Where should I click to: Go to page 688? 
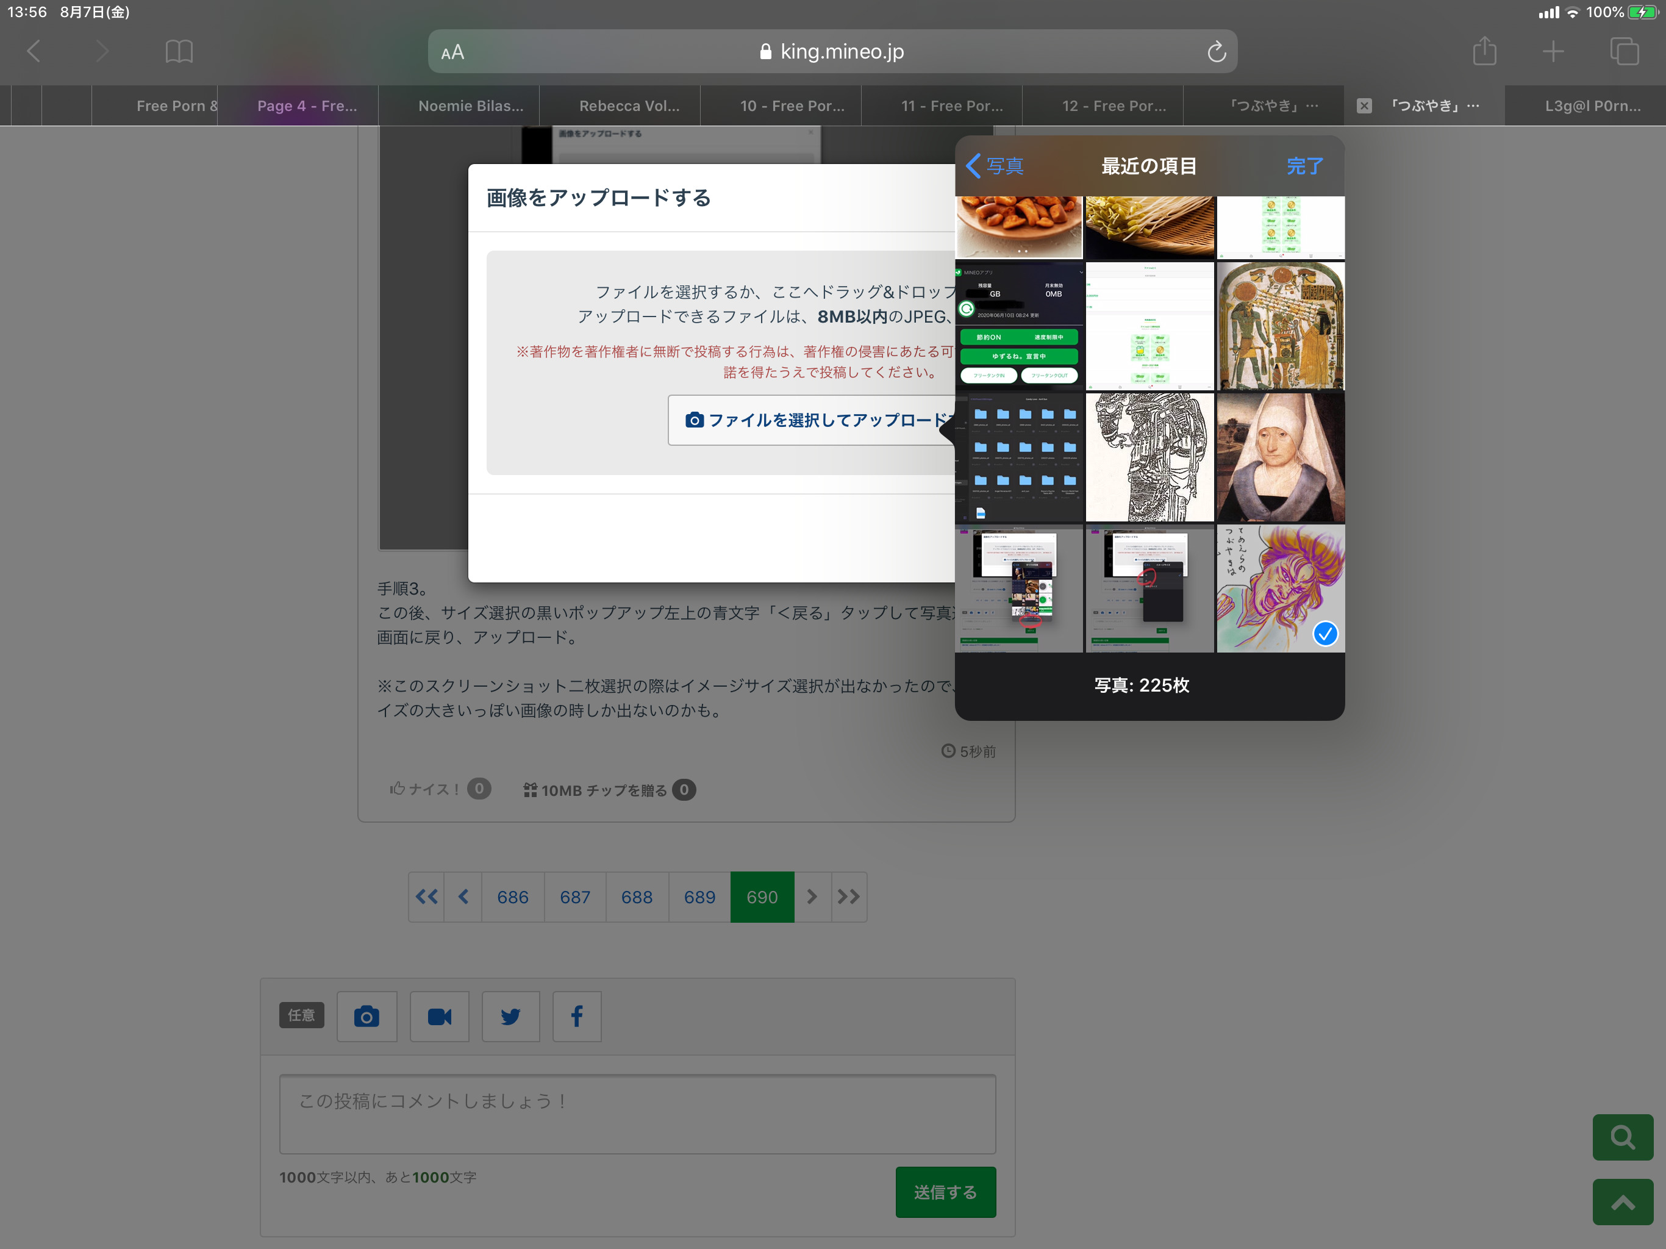coord(637,896)
